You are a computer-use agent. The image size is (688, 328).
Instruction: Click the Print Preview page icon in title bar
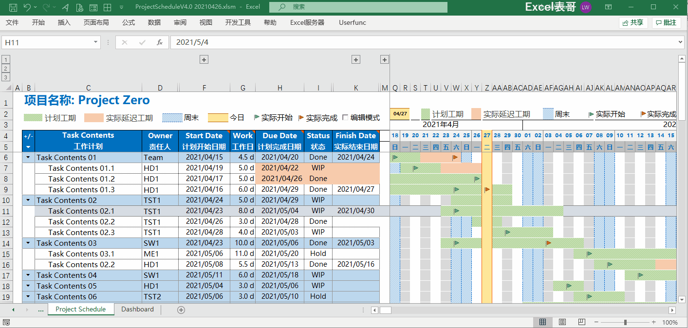click(x=79, y=7)
